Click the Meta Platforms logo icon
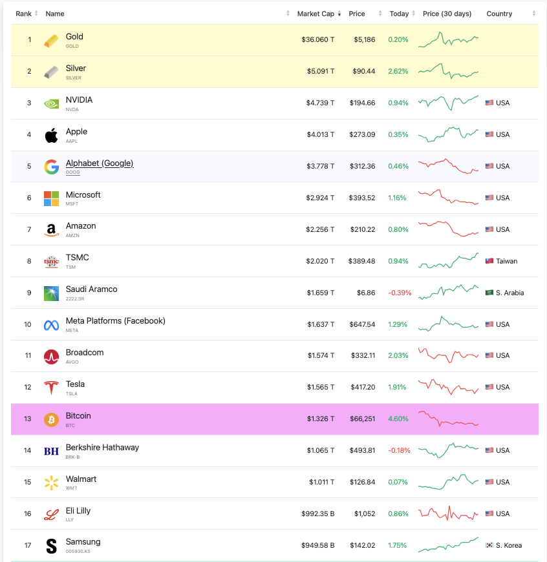Screen dimensions: 547x562 pos(51,325)
